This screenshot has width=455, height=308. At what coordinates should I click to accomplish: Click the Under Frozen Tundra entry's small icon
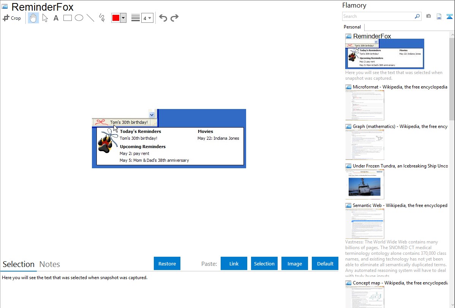[x=348, y=166]
